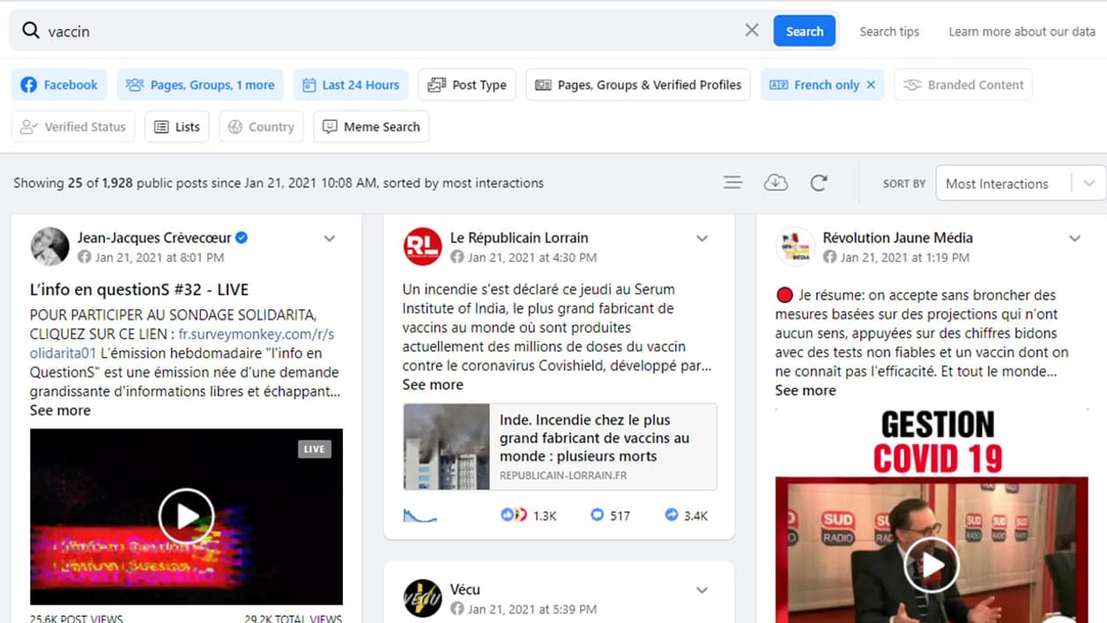Play the Gestion Covid 19 Sud Radio video
Image resolution: width=1107 pixels, height=623 pixels.
[x=932, y=565]
